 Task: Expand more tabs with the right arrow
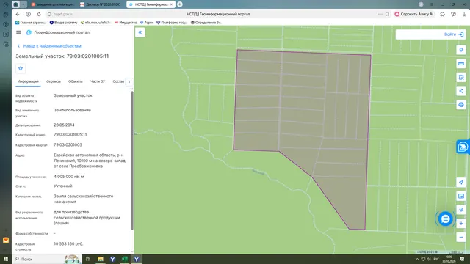click(x=129, y=81)
